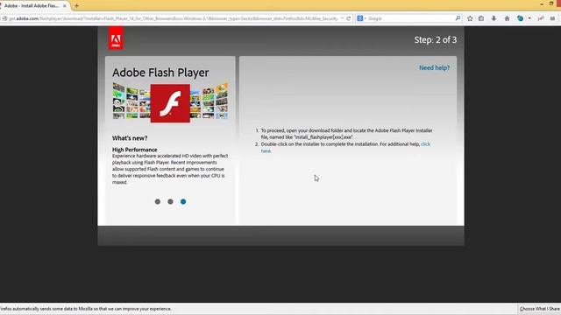Restore down the Firefox window
Screen dimensions: 561x315
point(551,3)
